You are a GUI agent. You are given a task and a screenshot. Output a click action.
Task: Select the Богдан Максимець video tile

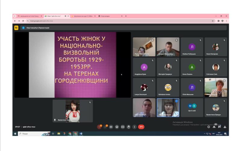coord(168,47)
